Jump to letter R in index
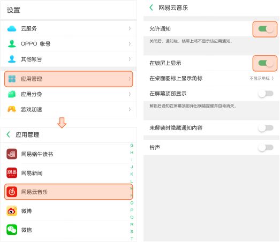Viewport: 280px width, 242px height. click(132, 224)
